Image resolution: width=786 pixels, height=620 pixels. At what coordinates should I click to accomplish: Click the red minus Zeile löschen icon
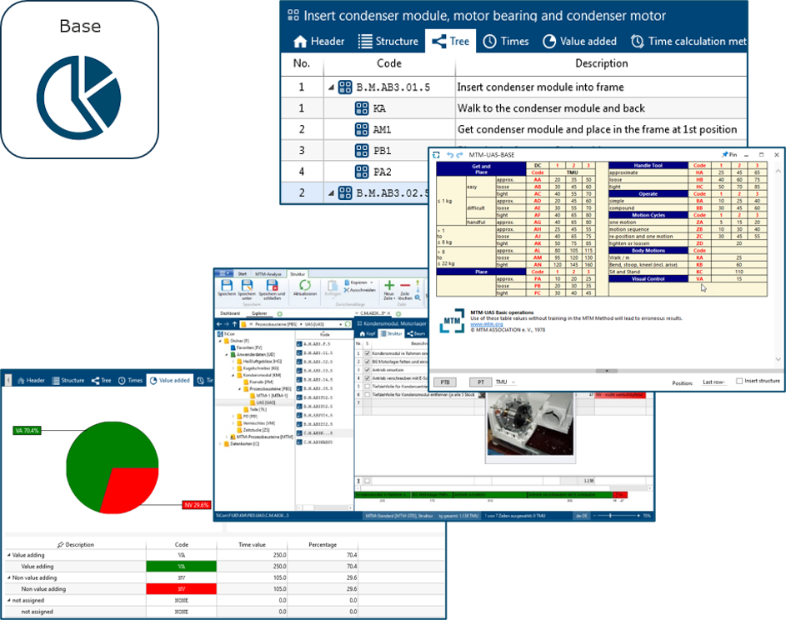(x=405, y=285)
